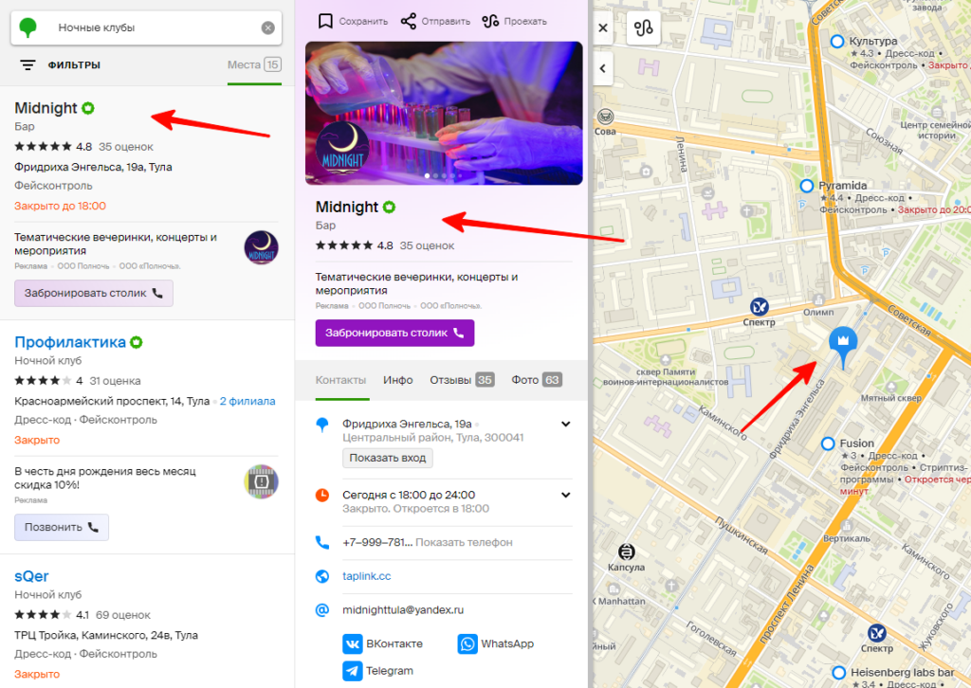Screen dimensions: 971x688
Task: Click the Pyramida club marker
Action: pyautogui.click(x=806, y=186)
